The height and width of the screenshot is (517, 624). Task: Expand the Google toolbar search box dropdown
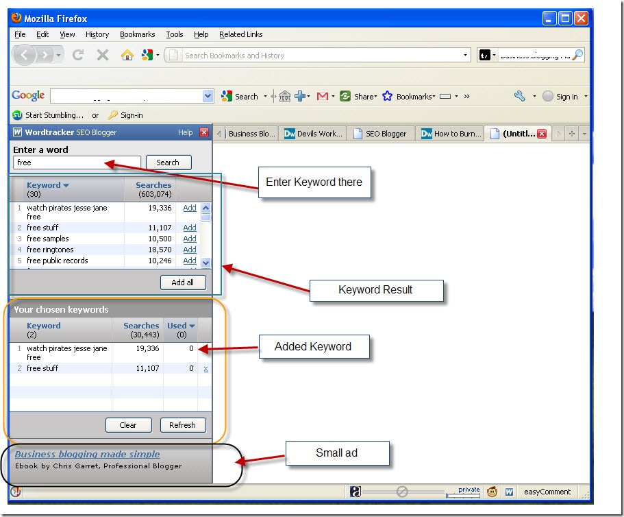pyautogui.click(x=208, y=96)
